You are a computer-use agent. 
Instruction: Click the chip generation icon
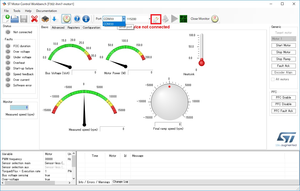pos(45,19)
